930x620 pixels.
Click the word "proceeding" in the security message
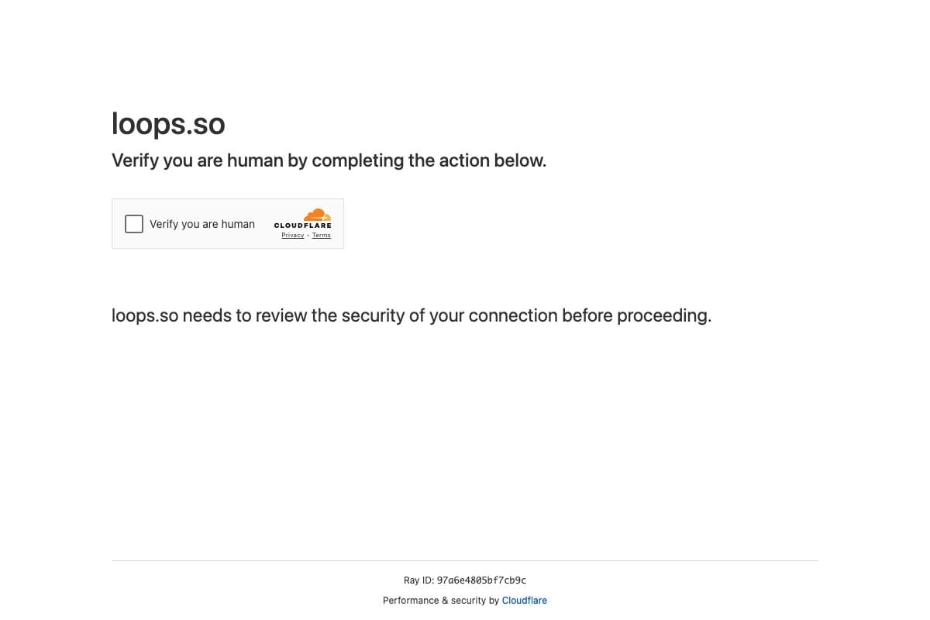click(x=663, y=316)
